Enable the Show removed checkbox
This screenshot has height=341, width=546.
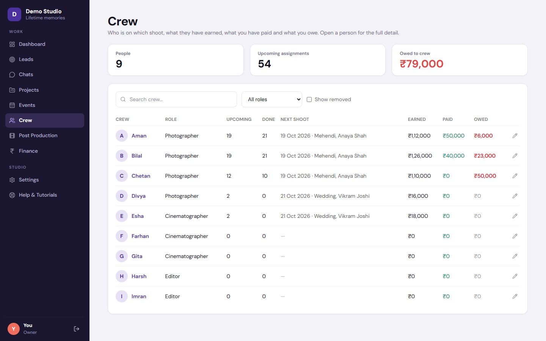309,99
